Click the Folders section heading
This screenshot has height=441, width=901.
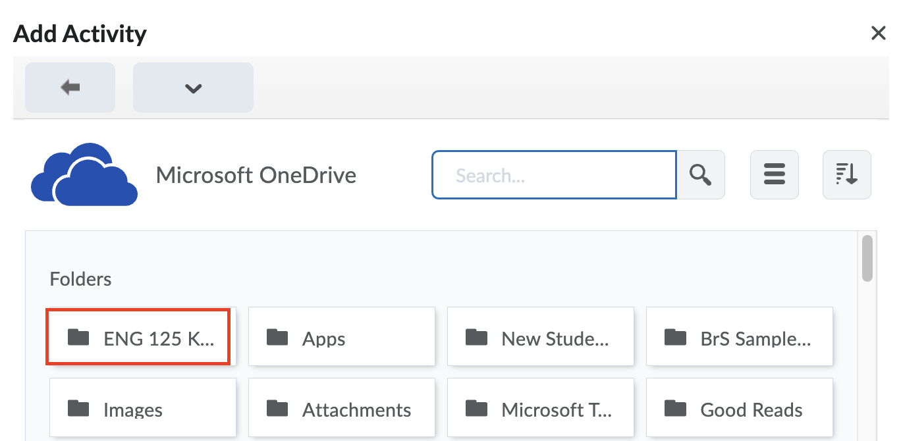(80, 278)
